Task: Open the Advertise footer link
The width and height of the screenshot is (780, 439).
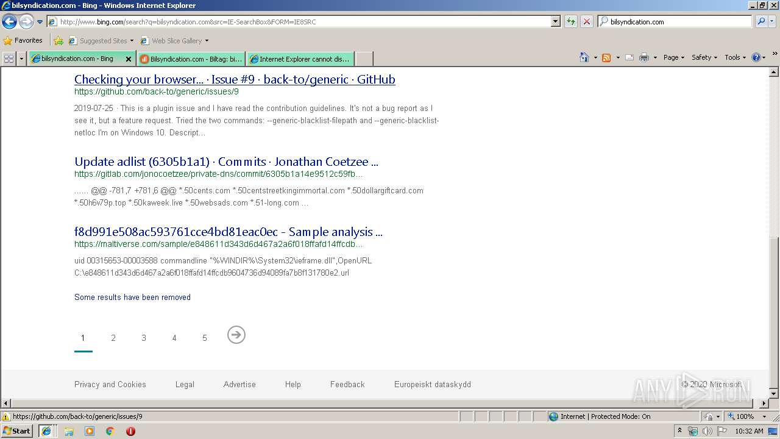Action: coord(239,384)
